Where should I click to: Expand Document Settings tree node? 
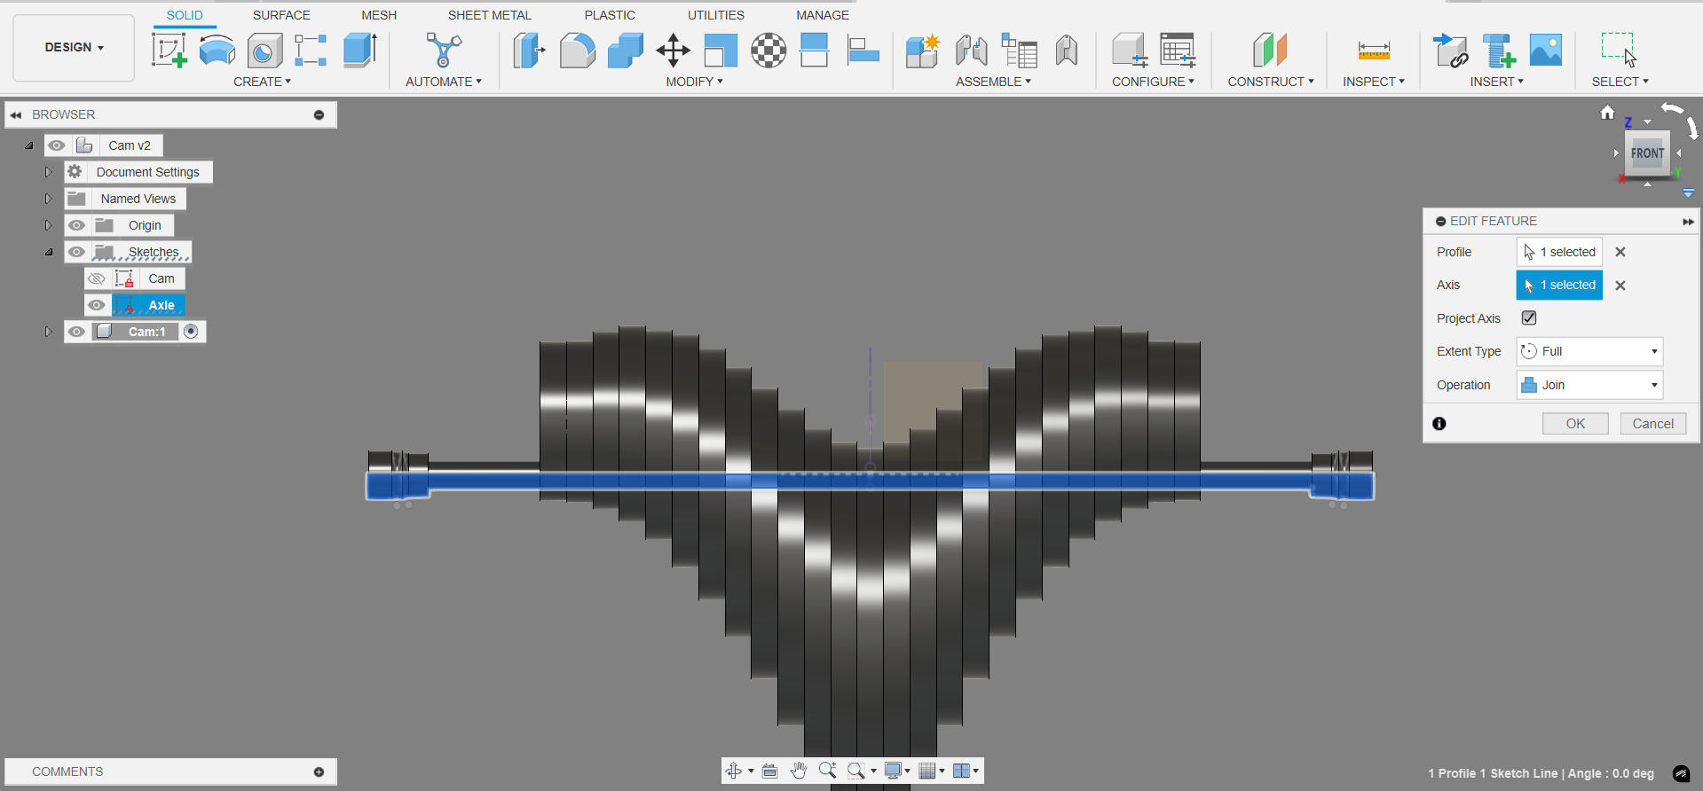49,172
